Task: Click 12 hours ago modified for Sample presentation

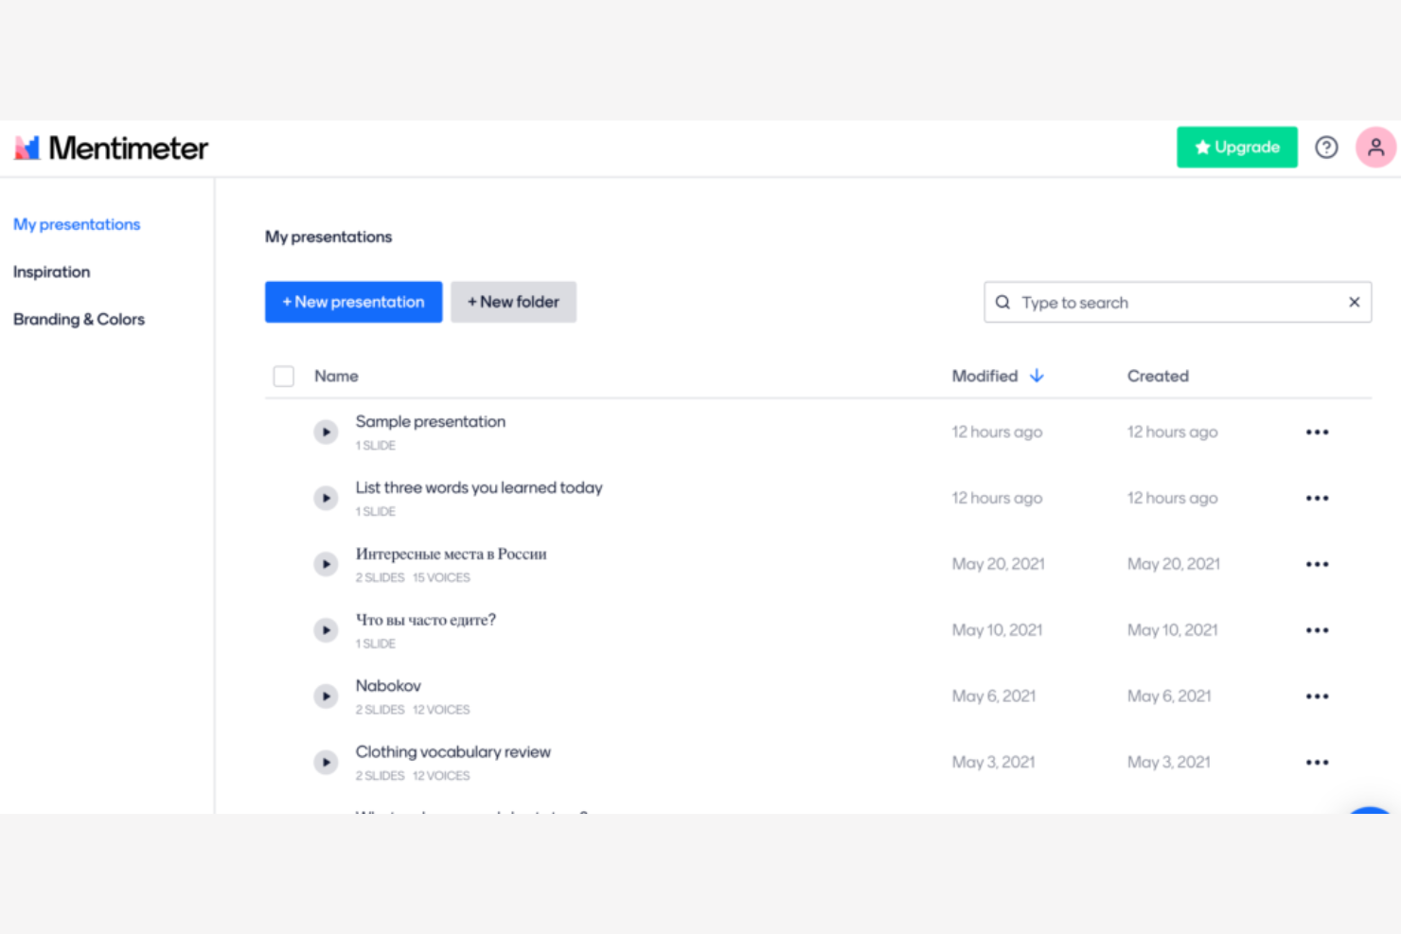Action: tap(997, 432)
